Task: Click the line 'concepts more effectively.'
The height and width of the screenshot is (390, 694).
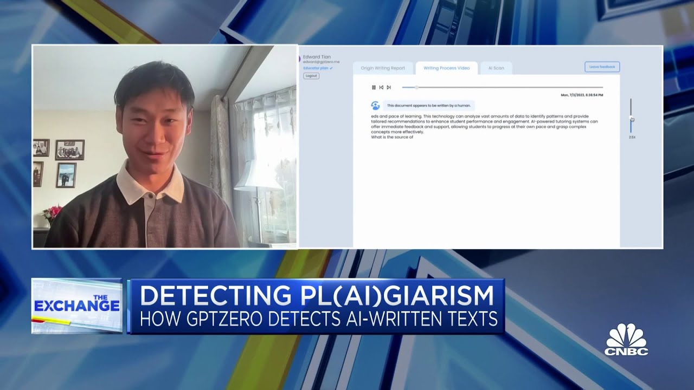Action: 397,132
